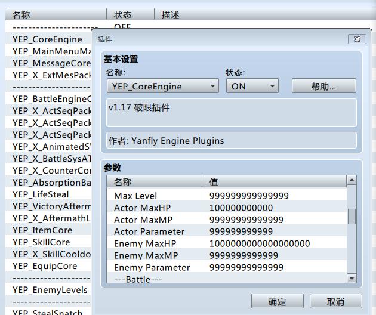Select YEP_X_CounterCo row in plugin list
This screenshot has width=376, height=315.
(48, 171)
